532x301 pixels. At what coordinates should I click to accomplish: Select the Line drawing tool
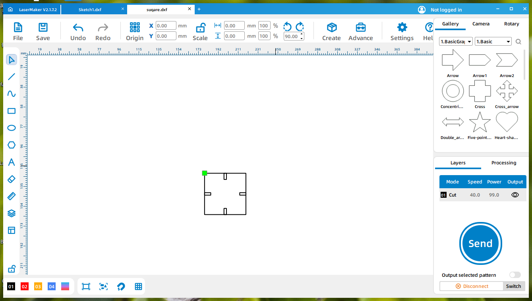[12, 77]
